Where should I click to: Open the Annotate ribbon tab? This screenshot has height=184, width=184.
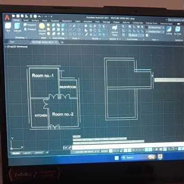(87, 21)
